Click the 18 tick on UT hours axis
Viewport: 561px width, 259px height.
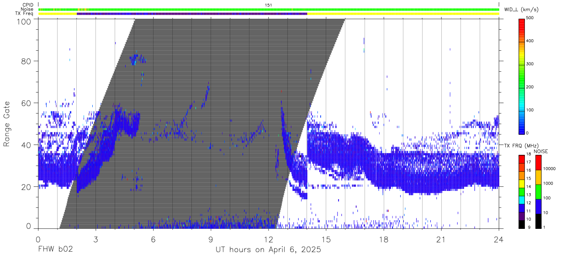click(384, 239)
